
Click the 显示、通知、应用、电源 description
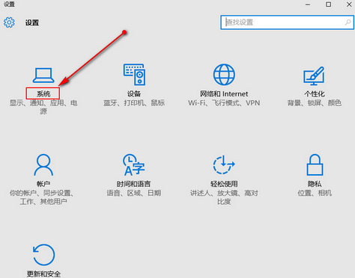click(43, 107)
